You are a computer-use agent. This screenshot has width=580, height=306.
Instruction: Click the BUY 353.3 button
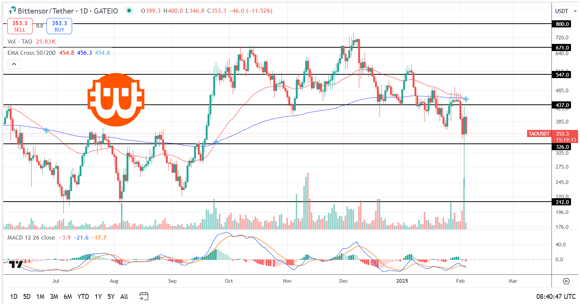coord(59,26)
